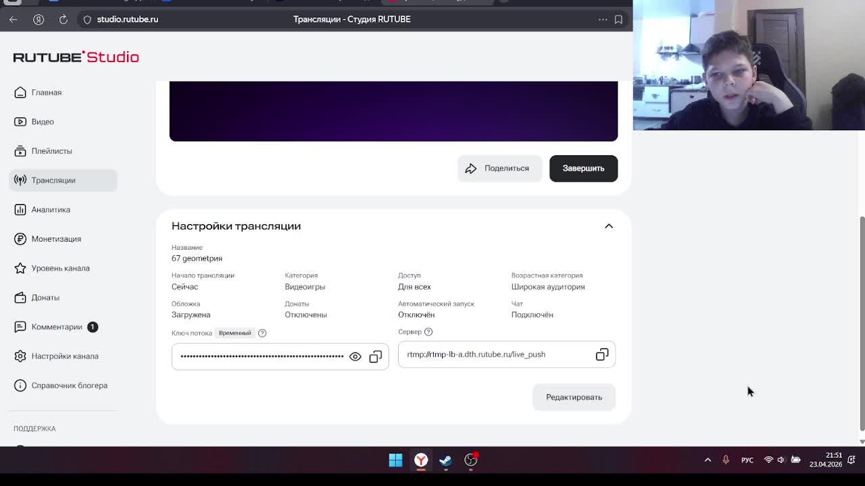End the stream with Завершить
The image size is (865, 486).
583,168
